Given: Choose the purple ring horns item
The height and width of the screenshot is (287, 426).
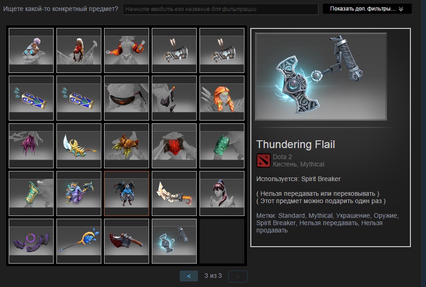Looking at the screenshot, I should point(31,241).
